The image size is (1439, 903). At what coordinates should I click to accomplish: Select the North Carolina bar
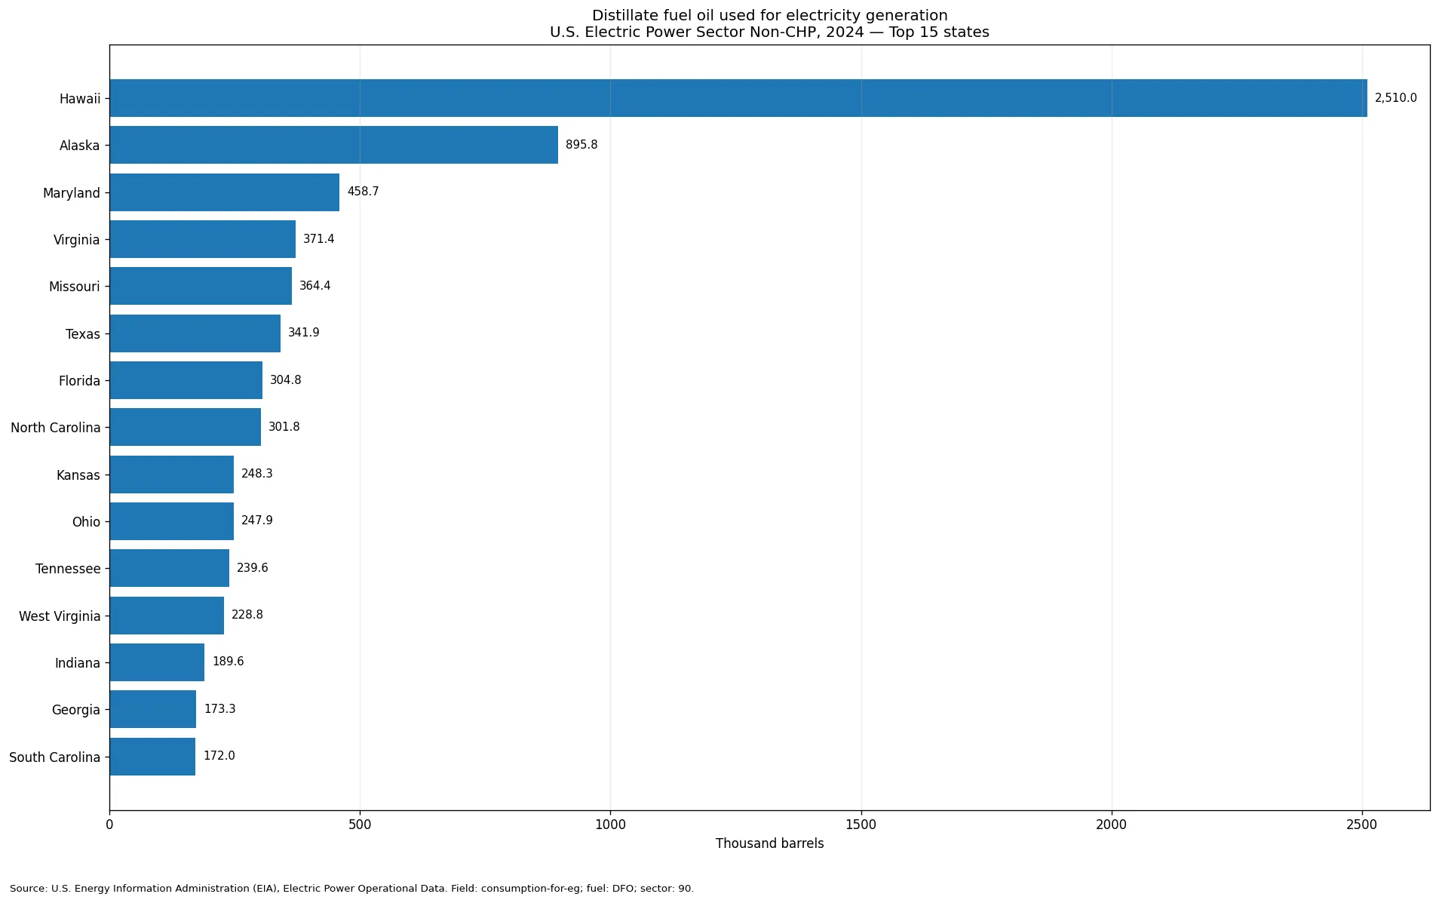pos(186,427)
